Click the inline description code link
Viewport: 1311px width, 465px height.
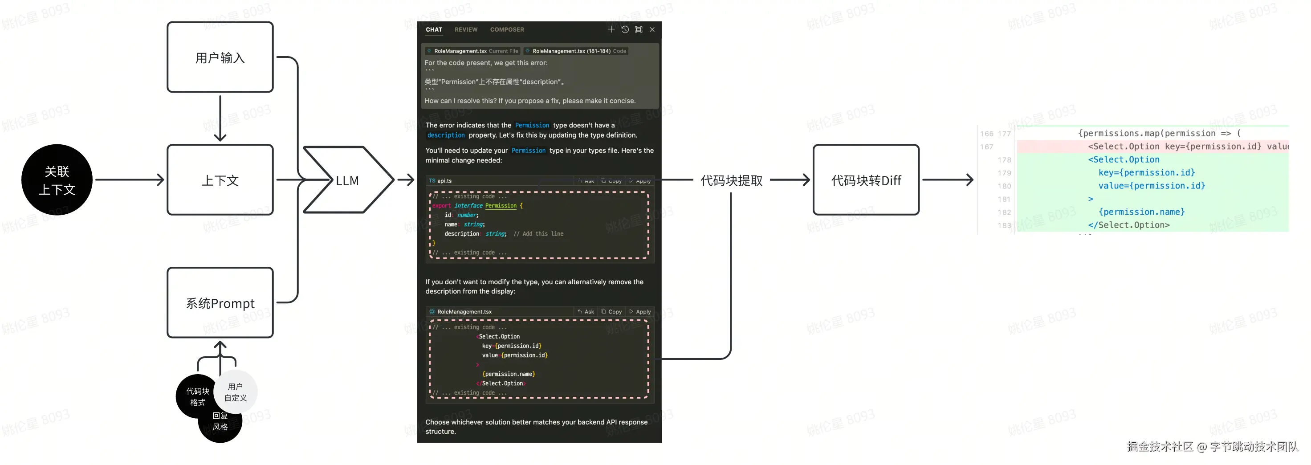pyautogui.click(x=446, y=135)
